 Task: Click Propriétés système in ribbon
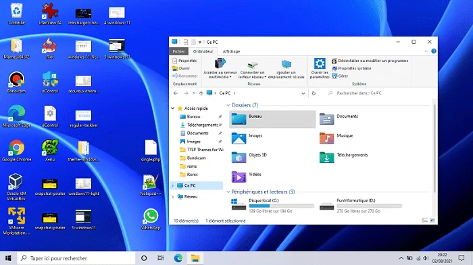click(x=352, y=68)
